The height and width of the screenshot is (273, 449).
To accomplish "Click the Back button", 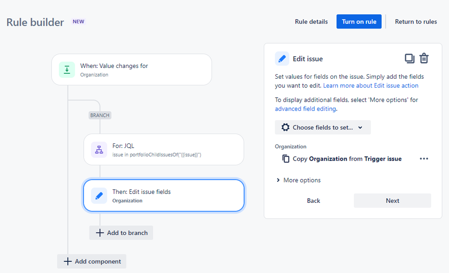I will (314, 201).
